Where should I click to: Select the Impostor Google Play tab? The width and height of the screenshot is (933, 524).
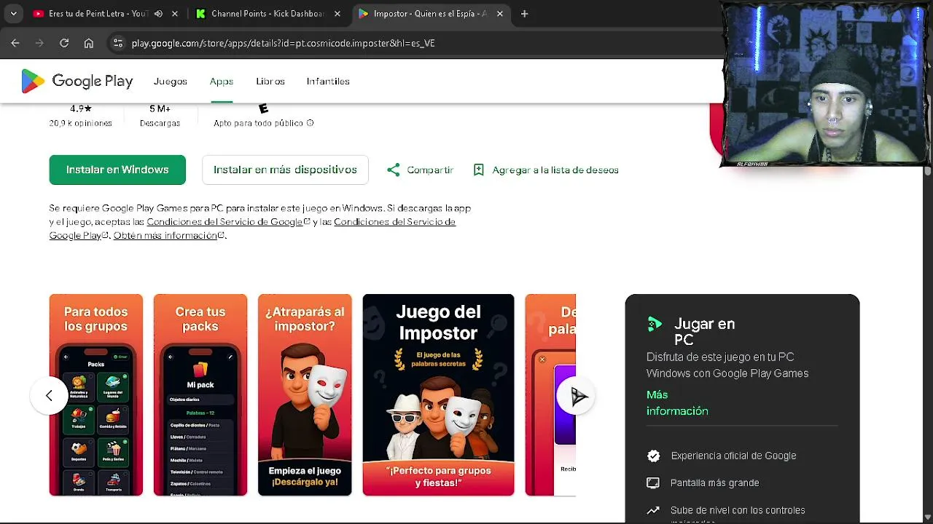[430, 14]
